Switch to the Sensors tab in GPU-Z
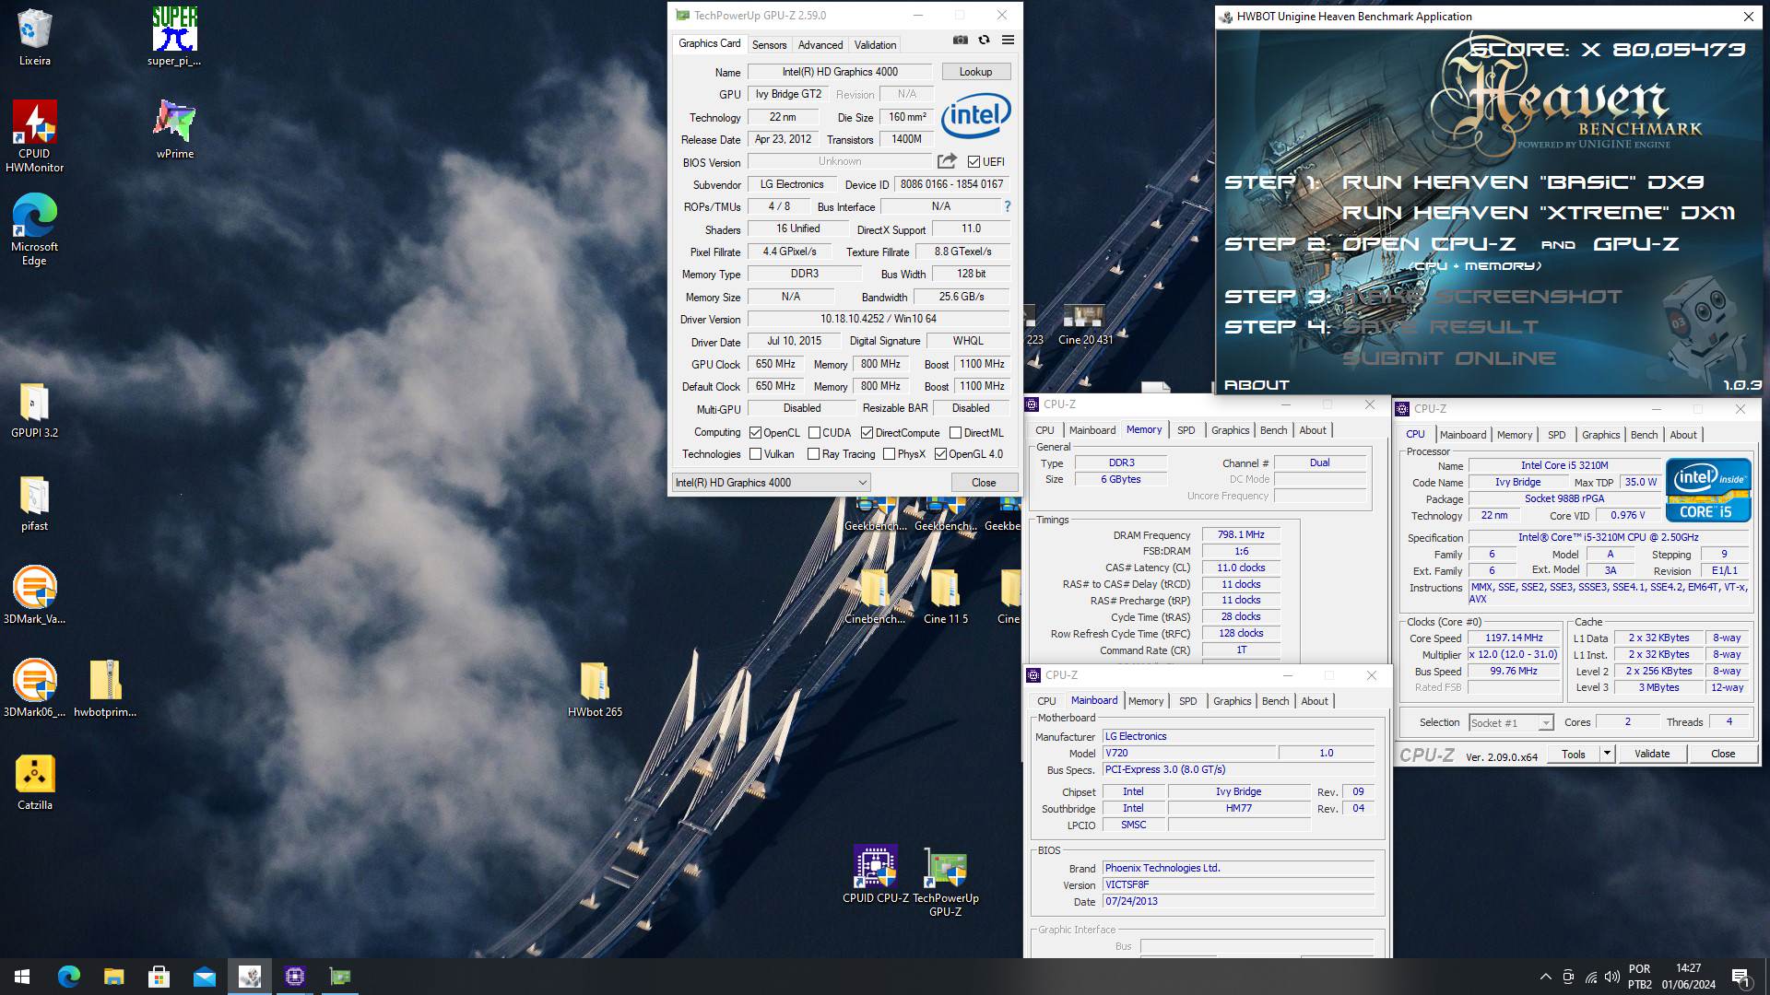Viewport: 1770px width, 995px height. pos(769,44)
